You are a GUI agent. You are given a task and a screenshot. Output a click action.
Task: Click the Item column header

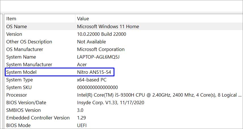tap(40, 19)
